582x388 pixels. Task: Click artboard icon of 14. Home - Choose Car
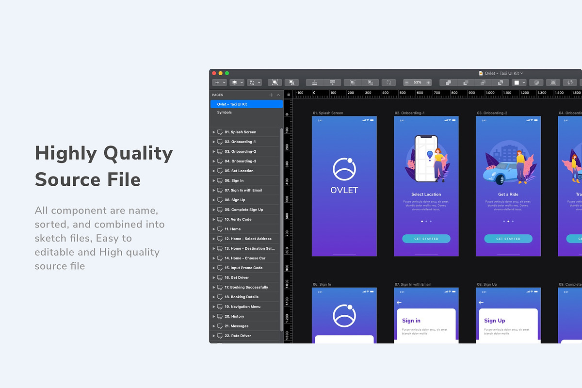[x=220, y=258]
